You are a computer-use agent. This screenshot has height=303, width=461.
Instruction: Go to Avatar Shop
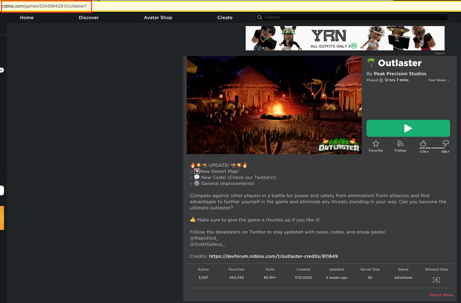(x=158, y=18)
